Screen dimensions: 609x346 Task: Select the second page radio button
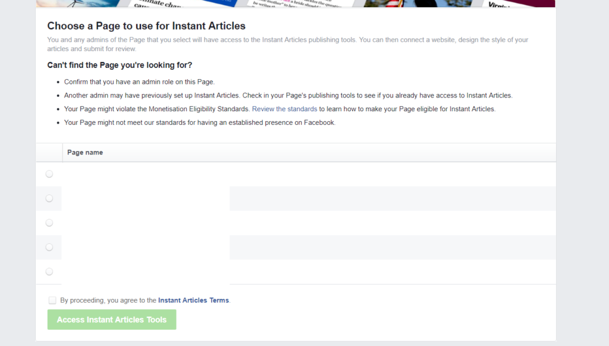point(49,199)
